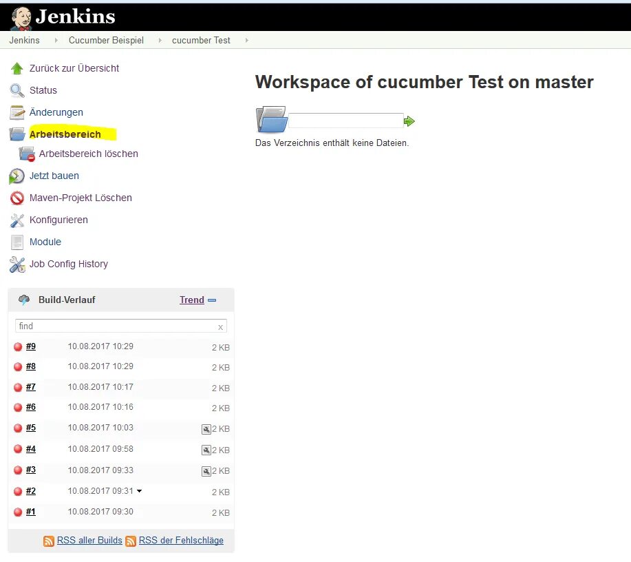This screenshot has width=631, height=562.
Task: Click the Änderungen notepad icon
Action: (17, 112)
